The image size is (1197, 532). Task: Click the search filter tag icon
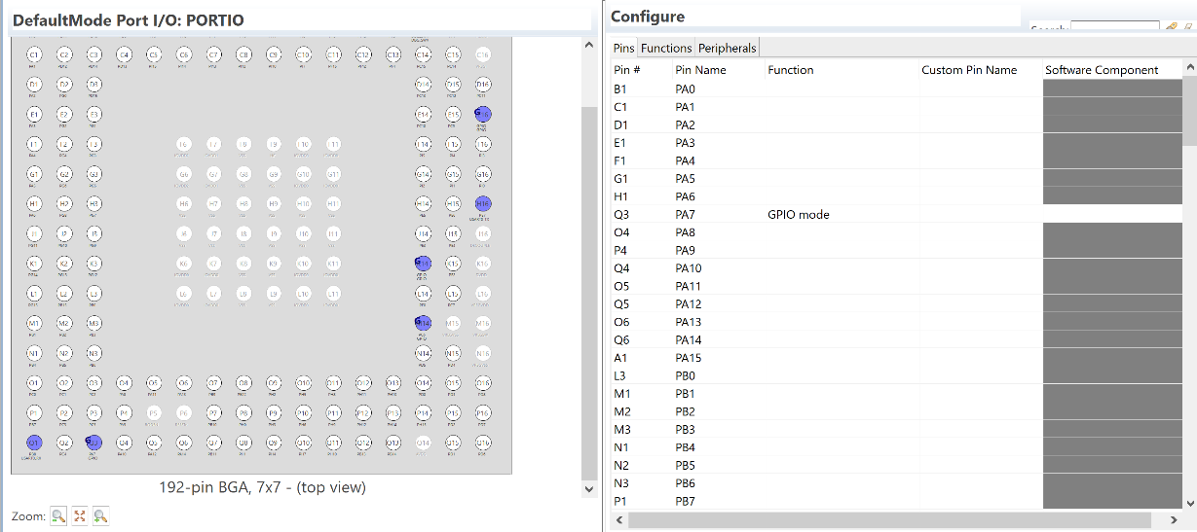pyautogui.click(x=1172, y=26)
